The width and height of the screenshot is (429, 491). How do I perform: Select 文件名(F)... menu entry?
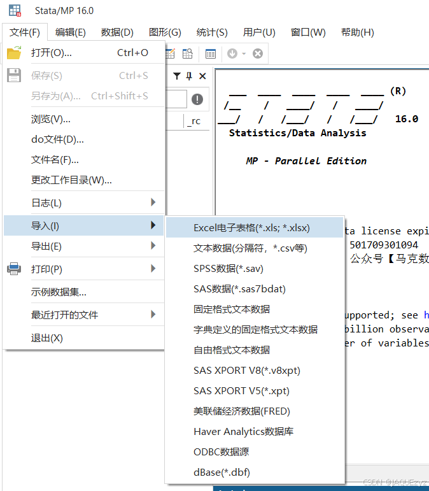pyautogui.click(x=84, y=160)
